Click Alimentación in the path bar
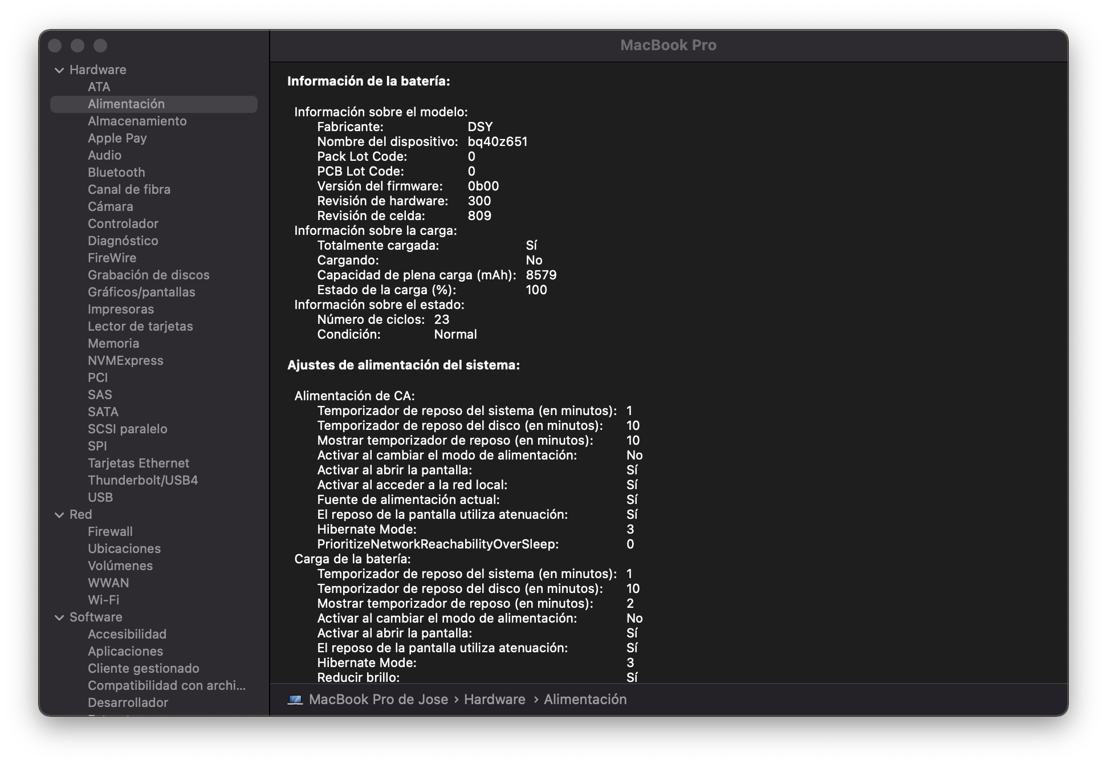This screenshot has height=764, width=1107. 585,700
